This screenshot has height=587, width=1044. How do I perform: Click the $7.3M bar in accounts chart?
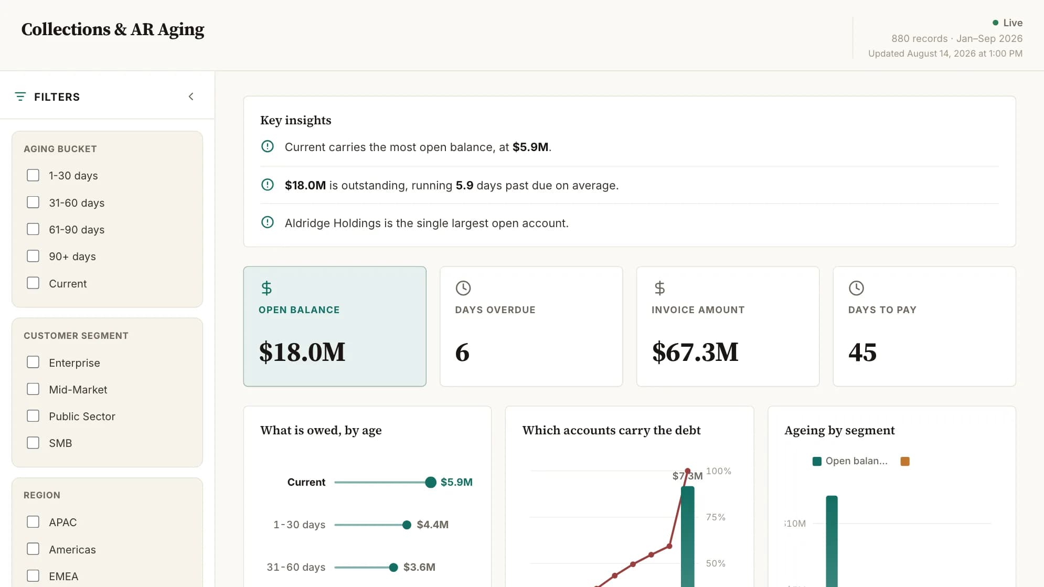[687, 536]
